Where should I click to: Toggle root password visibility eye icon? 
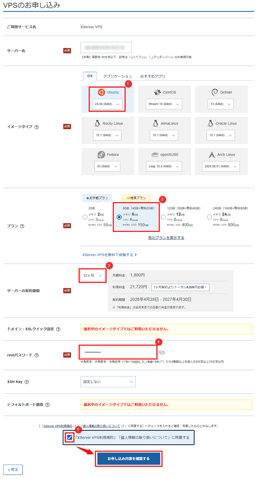click(x=162, y=352)
